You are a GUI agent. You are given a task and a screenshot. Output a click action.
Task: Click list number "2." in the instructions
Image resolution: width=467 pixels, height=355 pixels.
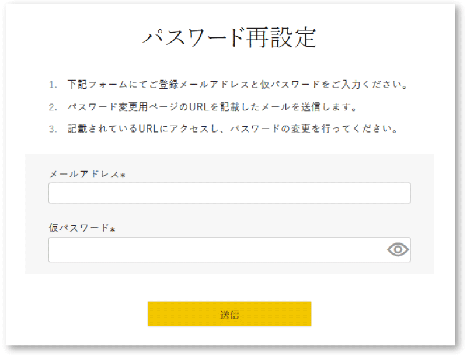click(53, 107)
